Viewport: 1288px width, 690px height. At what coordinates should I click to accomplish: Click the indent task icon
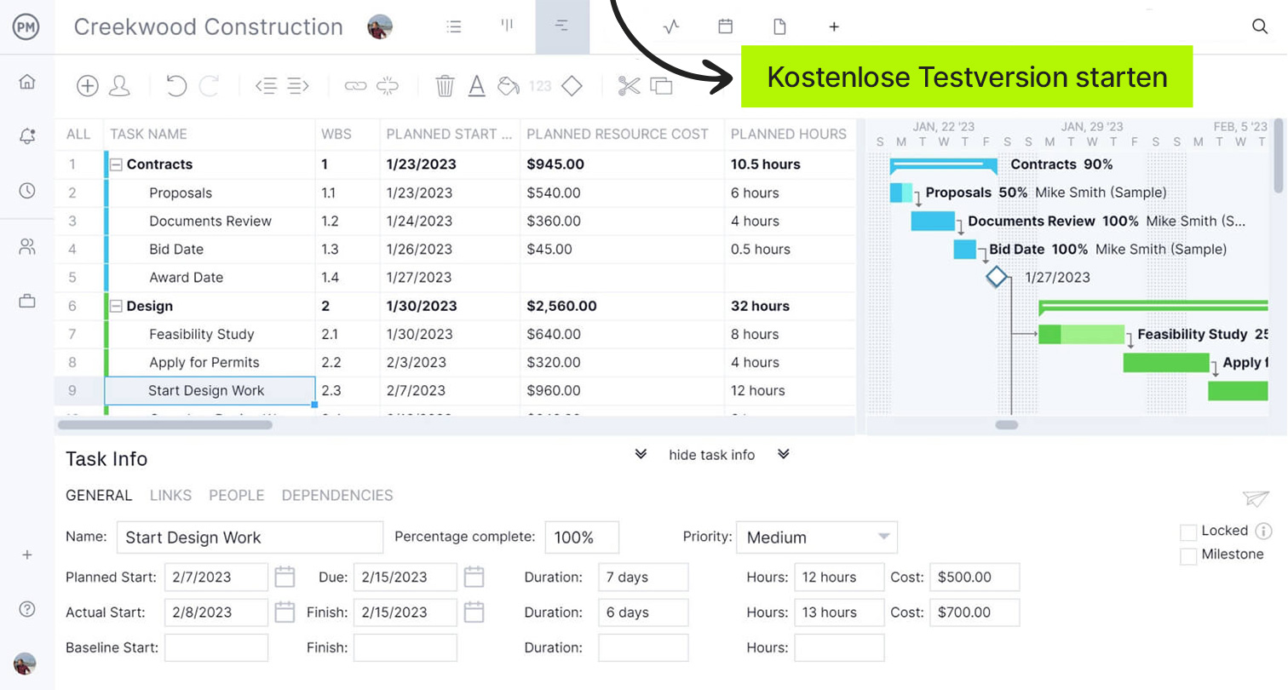(x=297, y=85)
